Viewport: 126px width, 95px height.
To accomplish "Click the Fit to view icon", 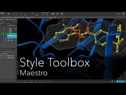I will coord(43,15).
